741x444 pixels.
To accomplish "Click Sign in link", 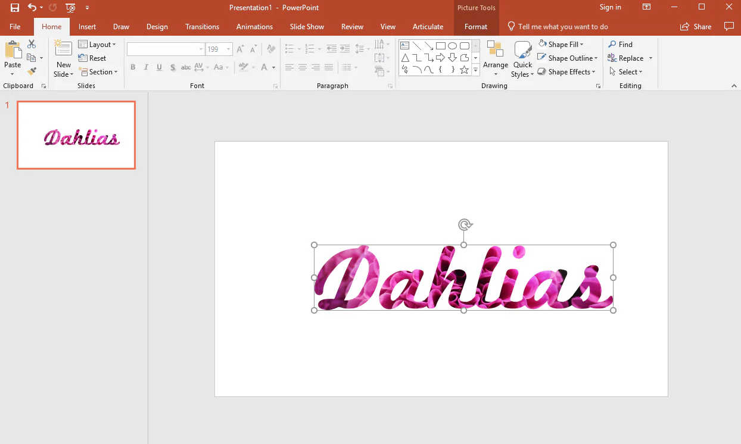I will pos(610,7).
